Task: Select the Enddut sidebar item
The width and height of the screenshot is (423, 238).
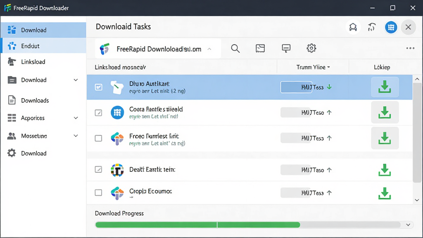Action: pyautogui.click(x=43, y=46)
